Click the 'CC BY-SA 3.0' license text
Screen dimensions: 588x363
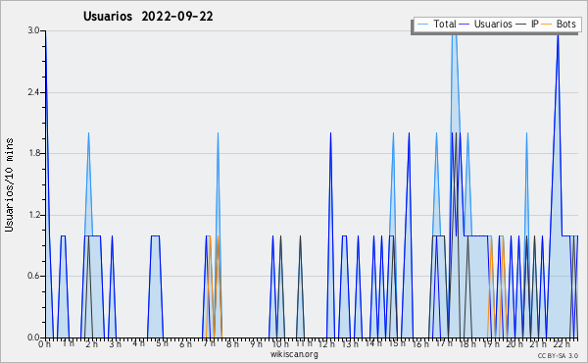pyautogui.click(x=558, y=355)
